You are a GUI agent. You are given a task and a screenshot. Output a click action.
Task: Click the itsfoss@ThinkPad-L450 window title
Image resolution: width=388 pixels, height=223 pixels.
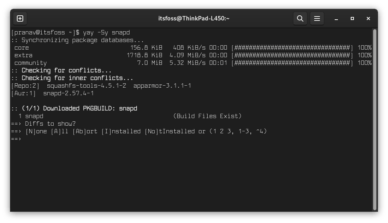(x=194, y=18)
